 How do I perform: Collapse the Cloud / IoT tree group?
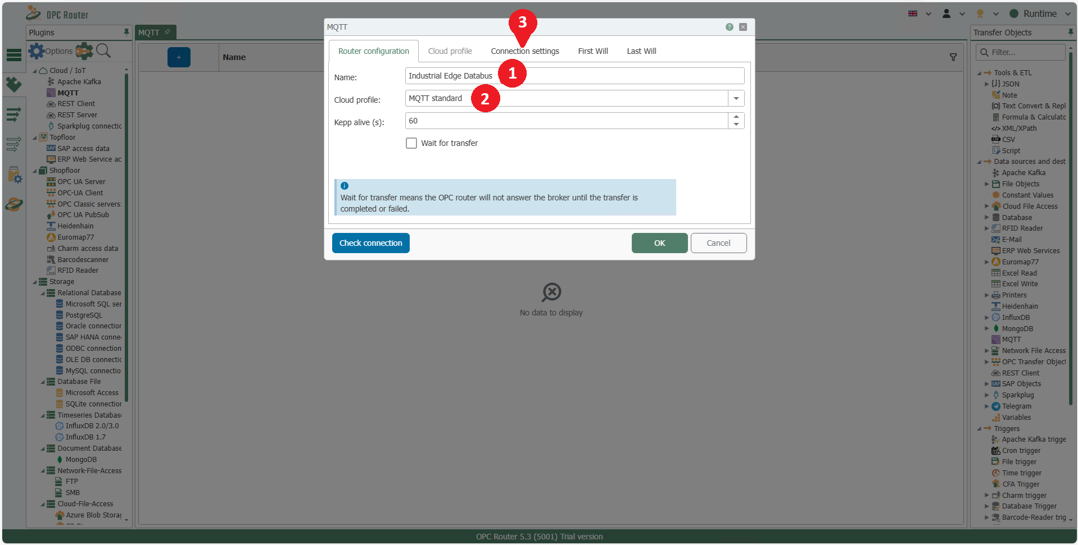point(35,71)
